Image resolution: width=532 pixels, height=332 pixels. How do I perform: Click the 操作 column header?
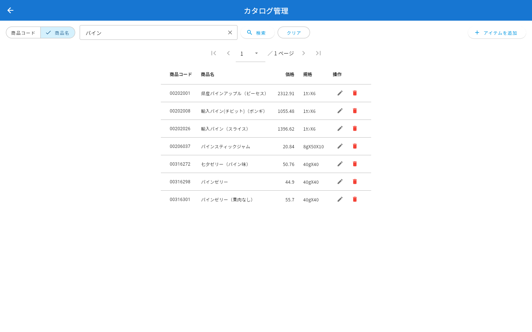[337, 75]
